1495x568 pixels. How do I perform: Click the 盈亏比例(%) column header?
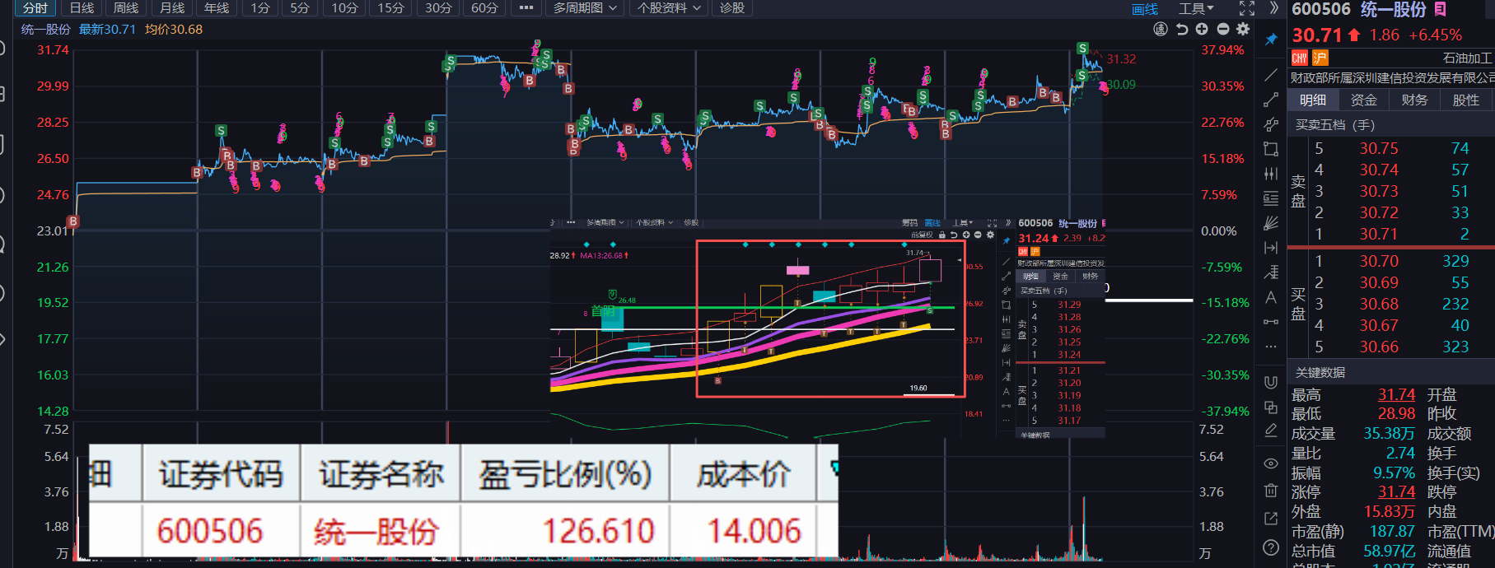(565, 474)
